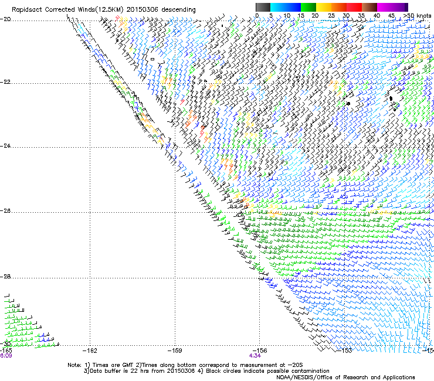Viewport: 434px width, 381px height.
Task: Click the '-159' longitude axis label
Action: pyautogui.click(x=175, y=351)
